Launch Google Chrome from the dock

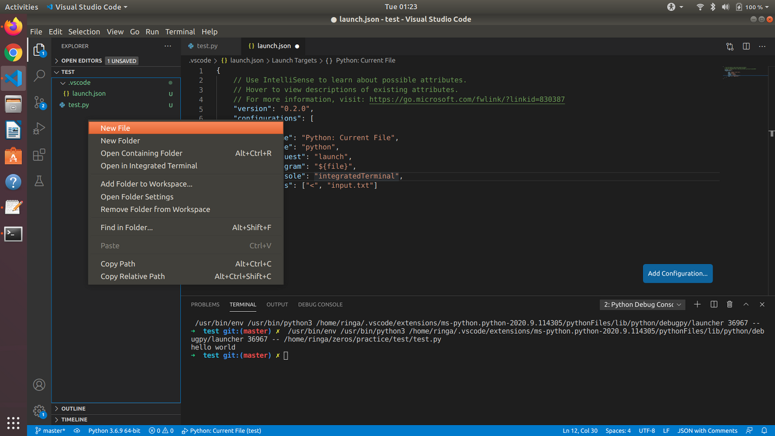coord(13,53)
